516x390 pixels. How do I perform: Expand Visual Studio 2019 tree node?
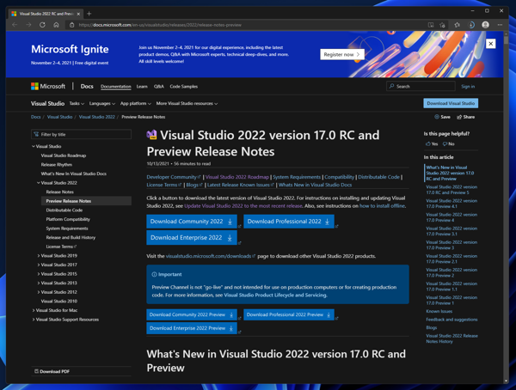click(40, 256)
